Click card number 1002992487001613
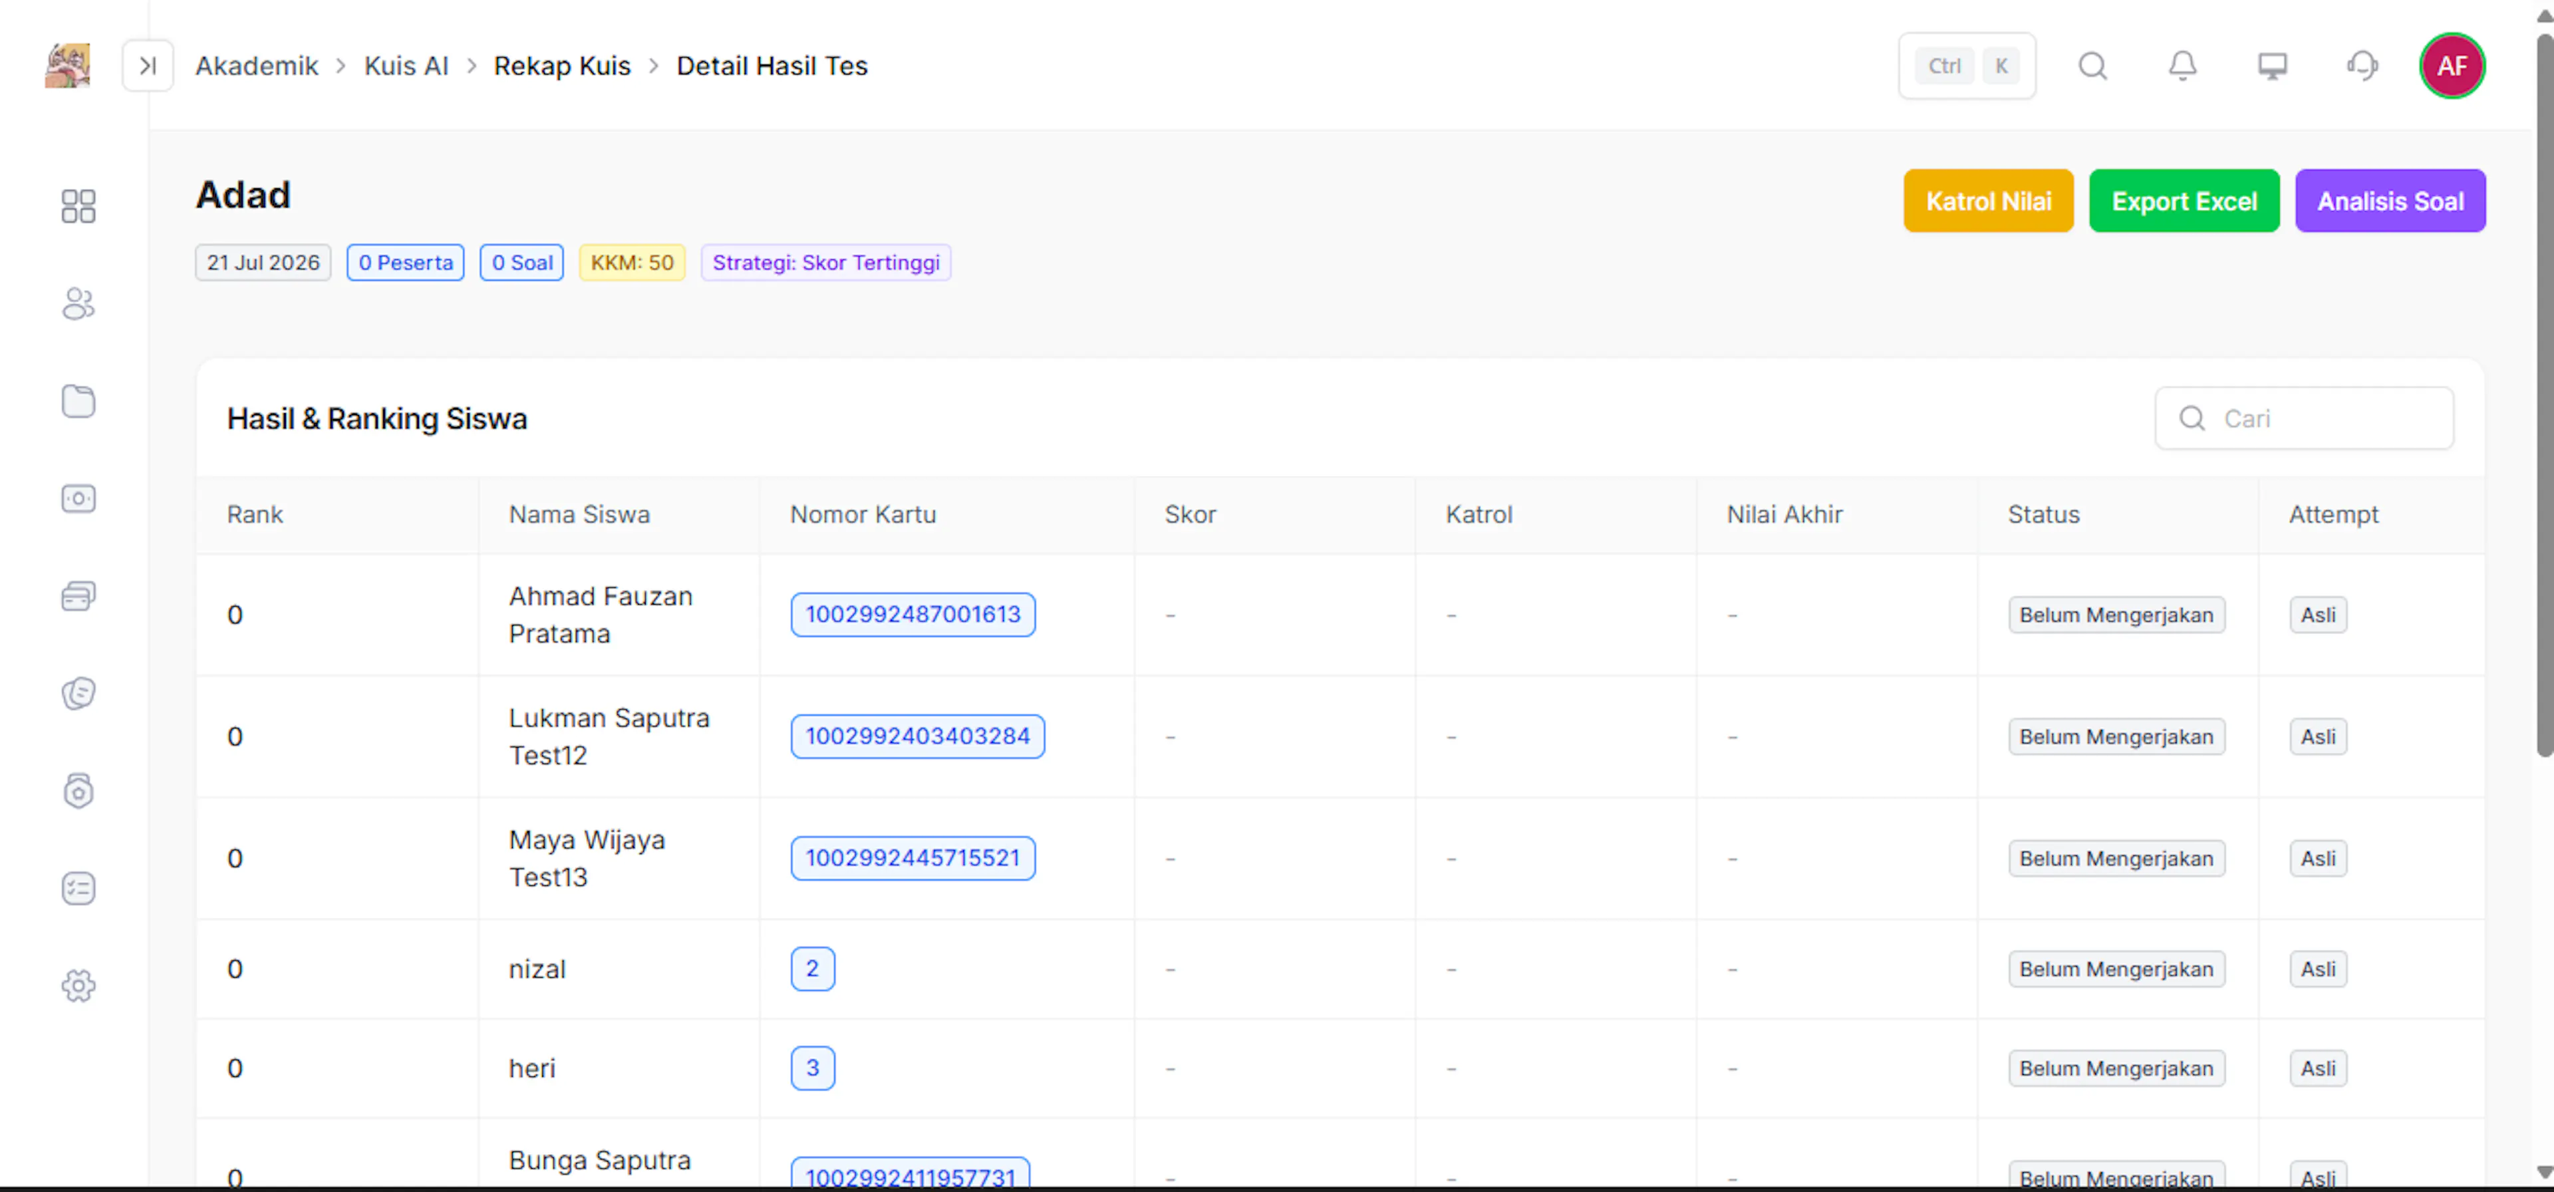The height and width of the screenshot is (1192, 2554). 912,615
